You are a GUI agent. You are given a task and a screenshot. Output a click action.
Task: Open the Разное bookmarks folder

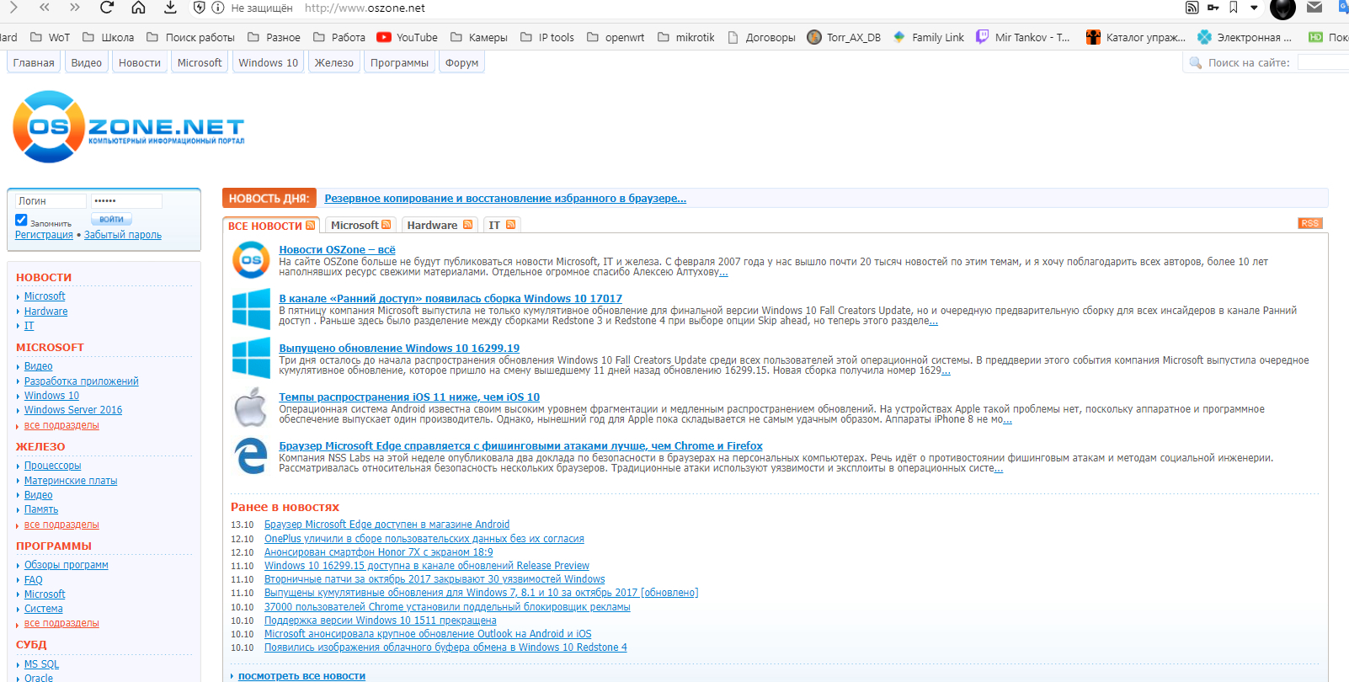pyautogui.click(x=274, y=37)
